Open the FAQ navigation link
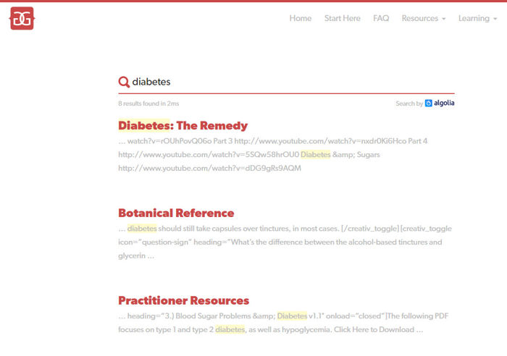Viewport: 507px width, 356px height. click(381, 18)
